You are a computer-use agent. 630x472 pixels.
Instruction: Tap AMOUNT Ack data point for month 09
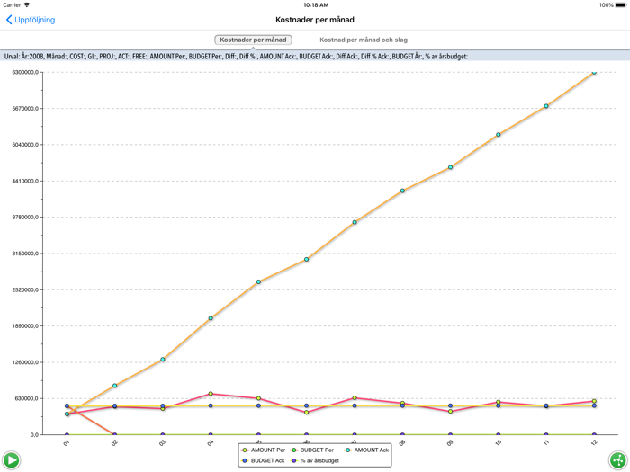pos(450,167)
